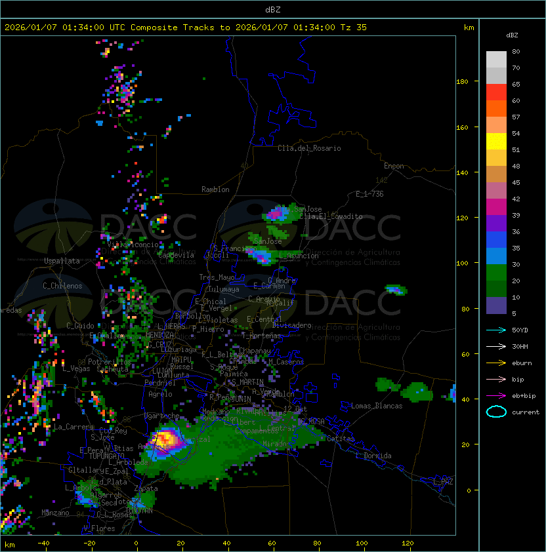
Task: Click the 140 km vertical axis tick
Action: click(x=462, y=172)
